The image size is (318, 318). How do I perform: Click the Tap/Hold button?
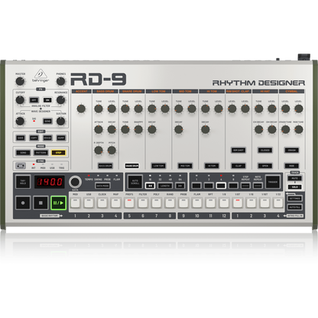(23, 182)
